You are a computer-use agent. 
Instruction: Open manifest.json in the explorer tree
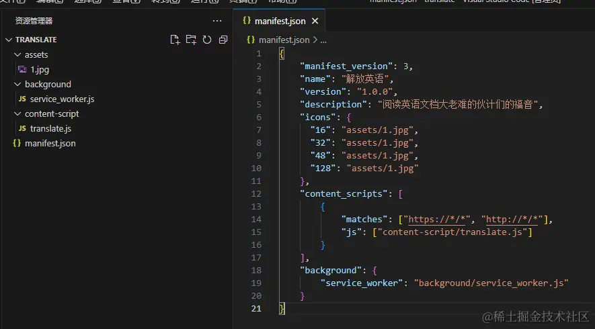click(x=50, y=143)
